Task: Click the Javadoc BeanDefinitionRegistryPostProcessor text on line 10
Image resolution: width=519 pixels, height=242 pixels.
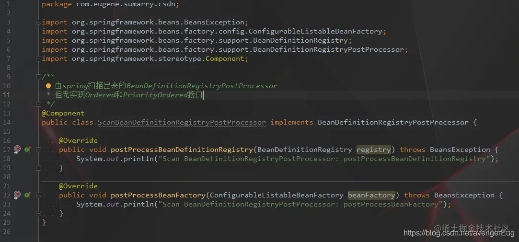Action: (202, 86)
